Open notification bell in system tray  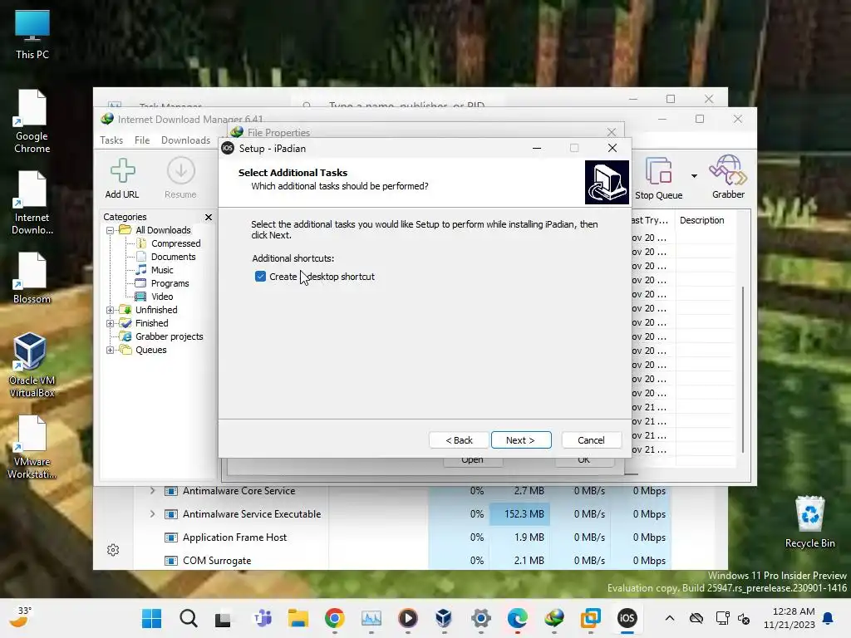pos(829,618)
